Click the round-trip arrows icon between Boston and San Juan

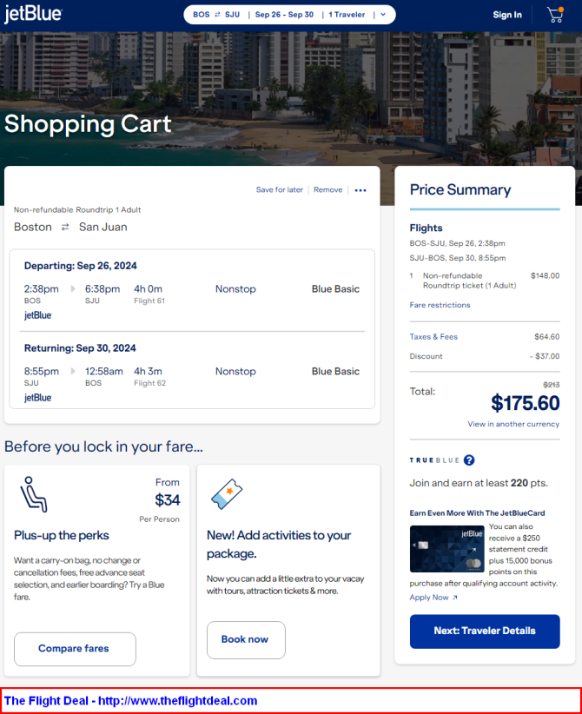65,227
